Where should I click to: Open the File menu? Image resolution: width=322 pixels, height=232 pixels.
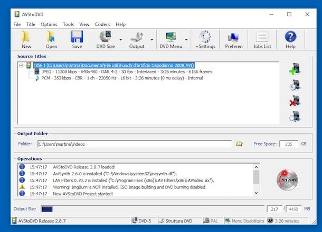coord(17,24)
